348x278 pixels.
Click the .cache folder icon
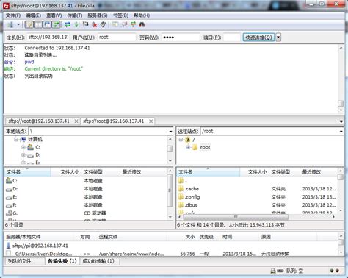pos(181,189)
